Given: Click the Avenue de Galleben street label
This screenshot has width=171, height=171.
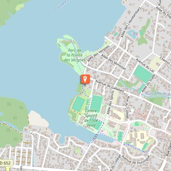Looking at the screenshot, I should pos(110,86).
